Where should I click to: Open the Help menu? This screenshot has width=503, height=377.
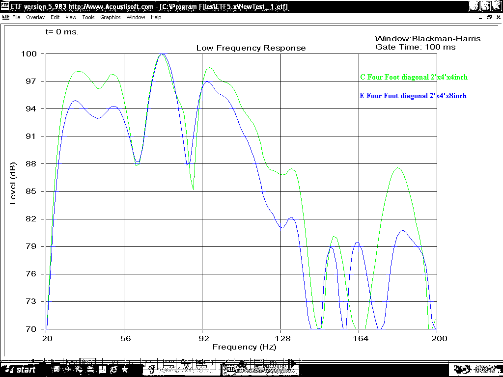(156, 17)
